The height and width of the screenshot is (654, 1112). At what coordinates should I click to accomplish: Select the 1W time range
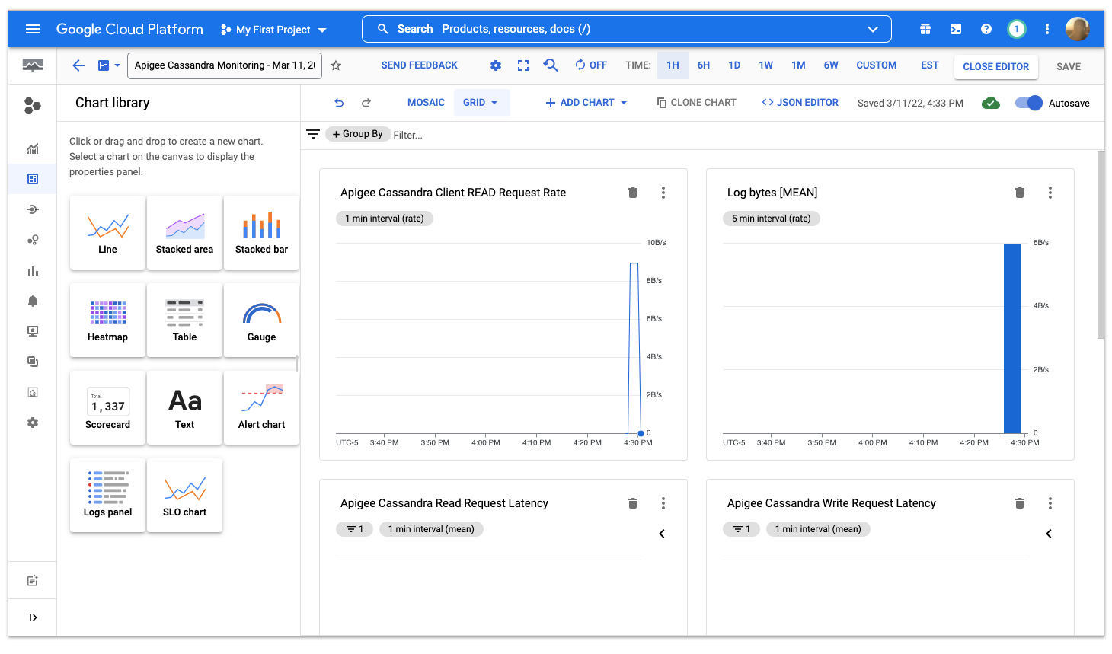pos(765,65)
